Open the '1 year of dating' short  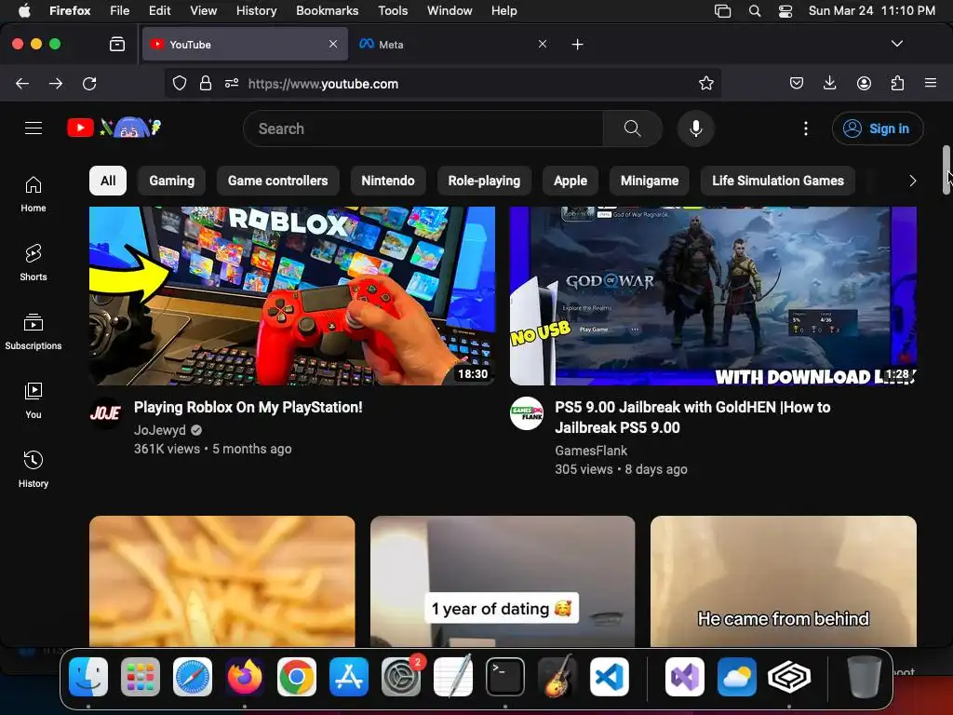pyautogui.click(x=503, y=581)
